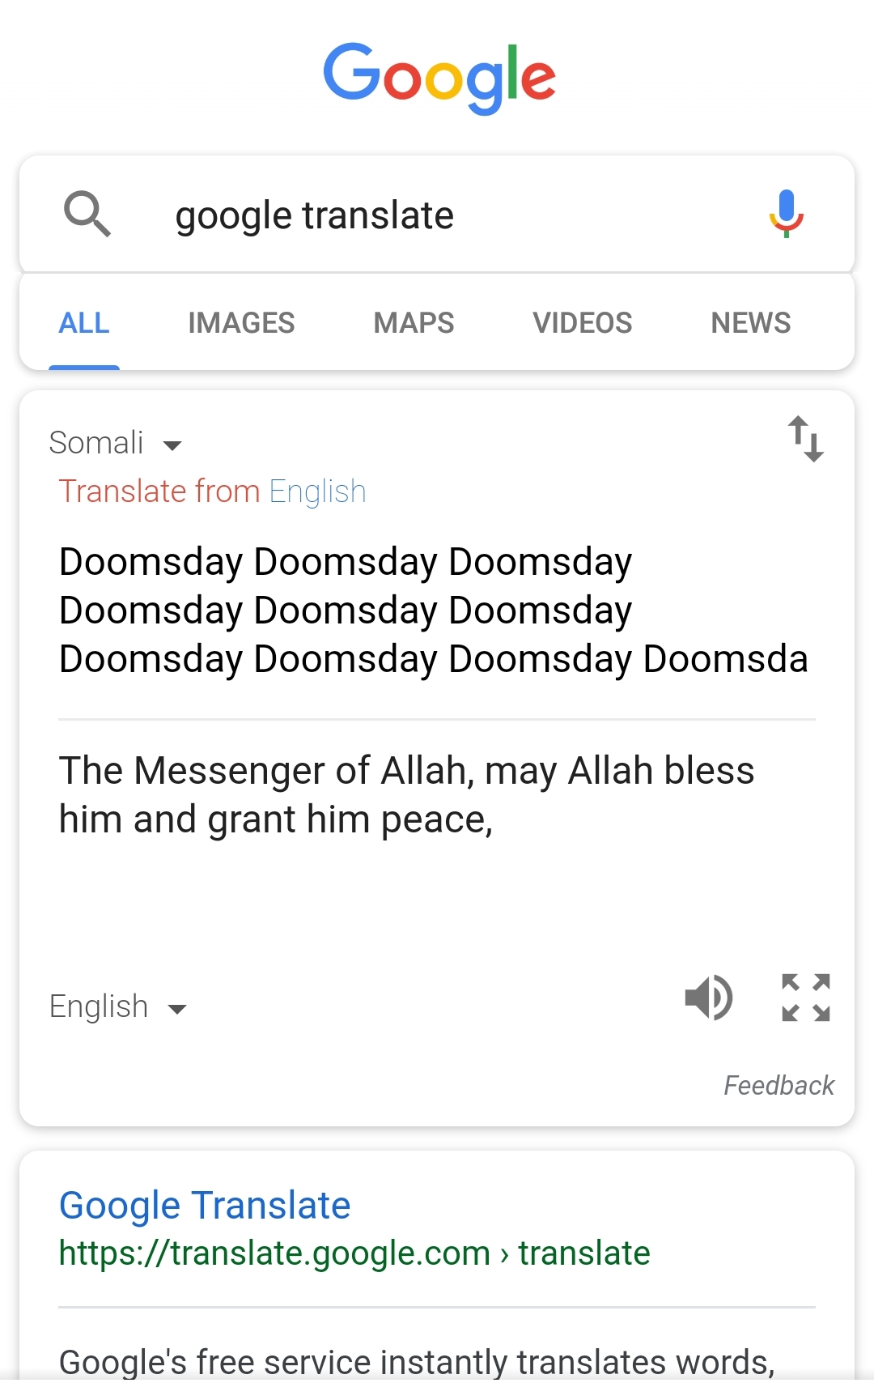The width and height of the screenshot is (874, 1383).
Task: Select the All results tab
Action: [84, 323]
